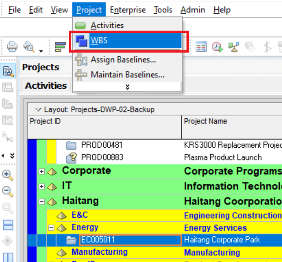The width and height of the screenshot is (282, 262).
Task: Click the Zoom Out magnifier icon
Action: [8, 191]
